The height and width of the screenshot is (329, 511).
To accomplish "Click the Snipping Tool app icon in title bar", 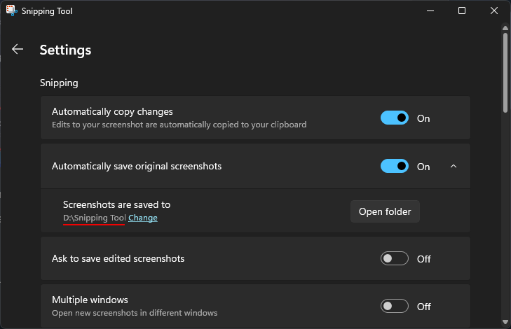I will [12, 11].
